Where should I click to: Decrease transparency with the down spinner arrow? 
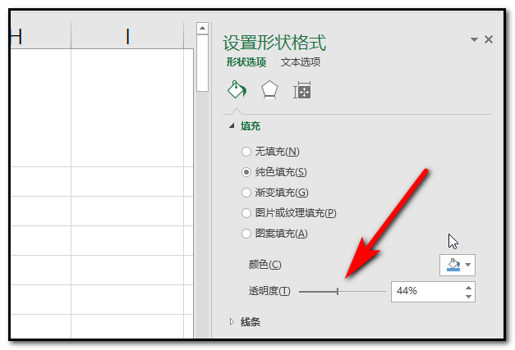coord(469,296)
